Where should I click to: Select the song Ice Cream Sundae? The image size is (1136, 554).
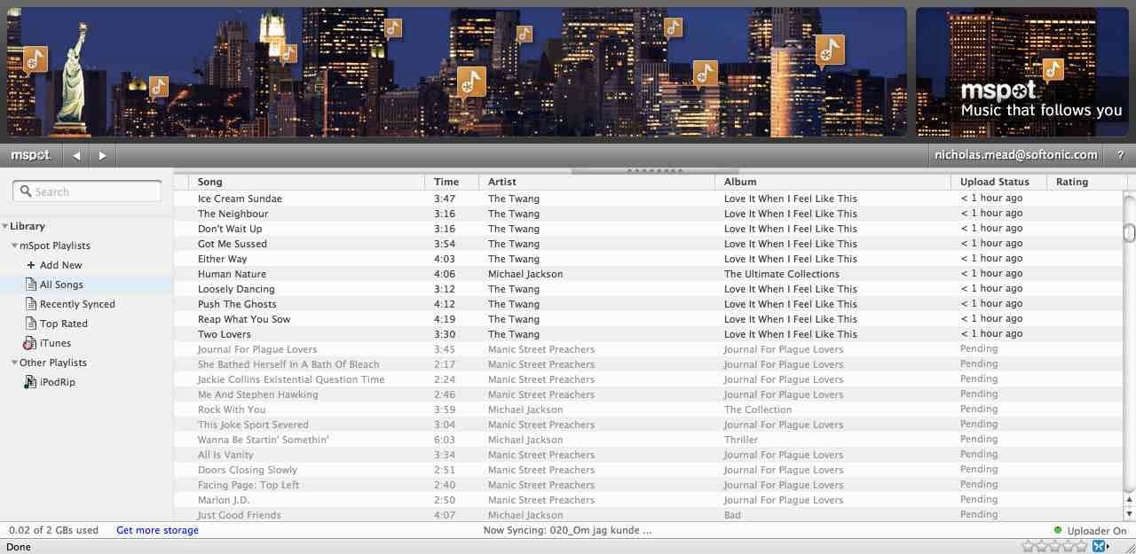point(240,199)
